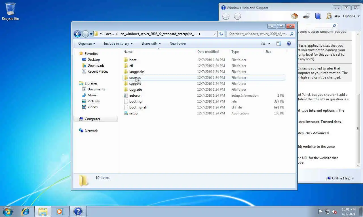Open Browse Help book icon
This screenshot has height=217, width=363.
[318, 16]
